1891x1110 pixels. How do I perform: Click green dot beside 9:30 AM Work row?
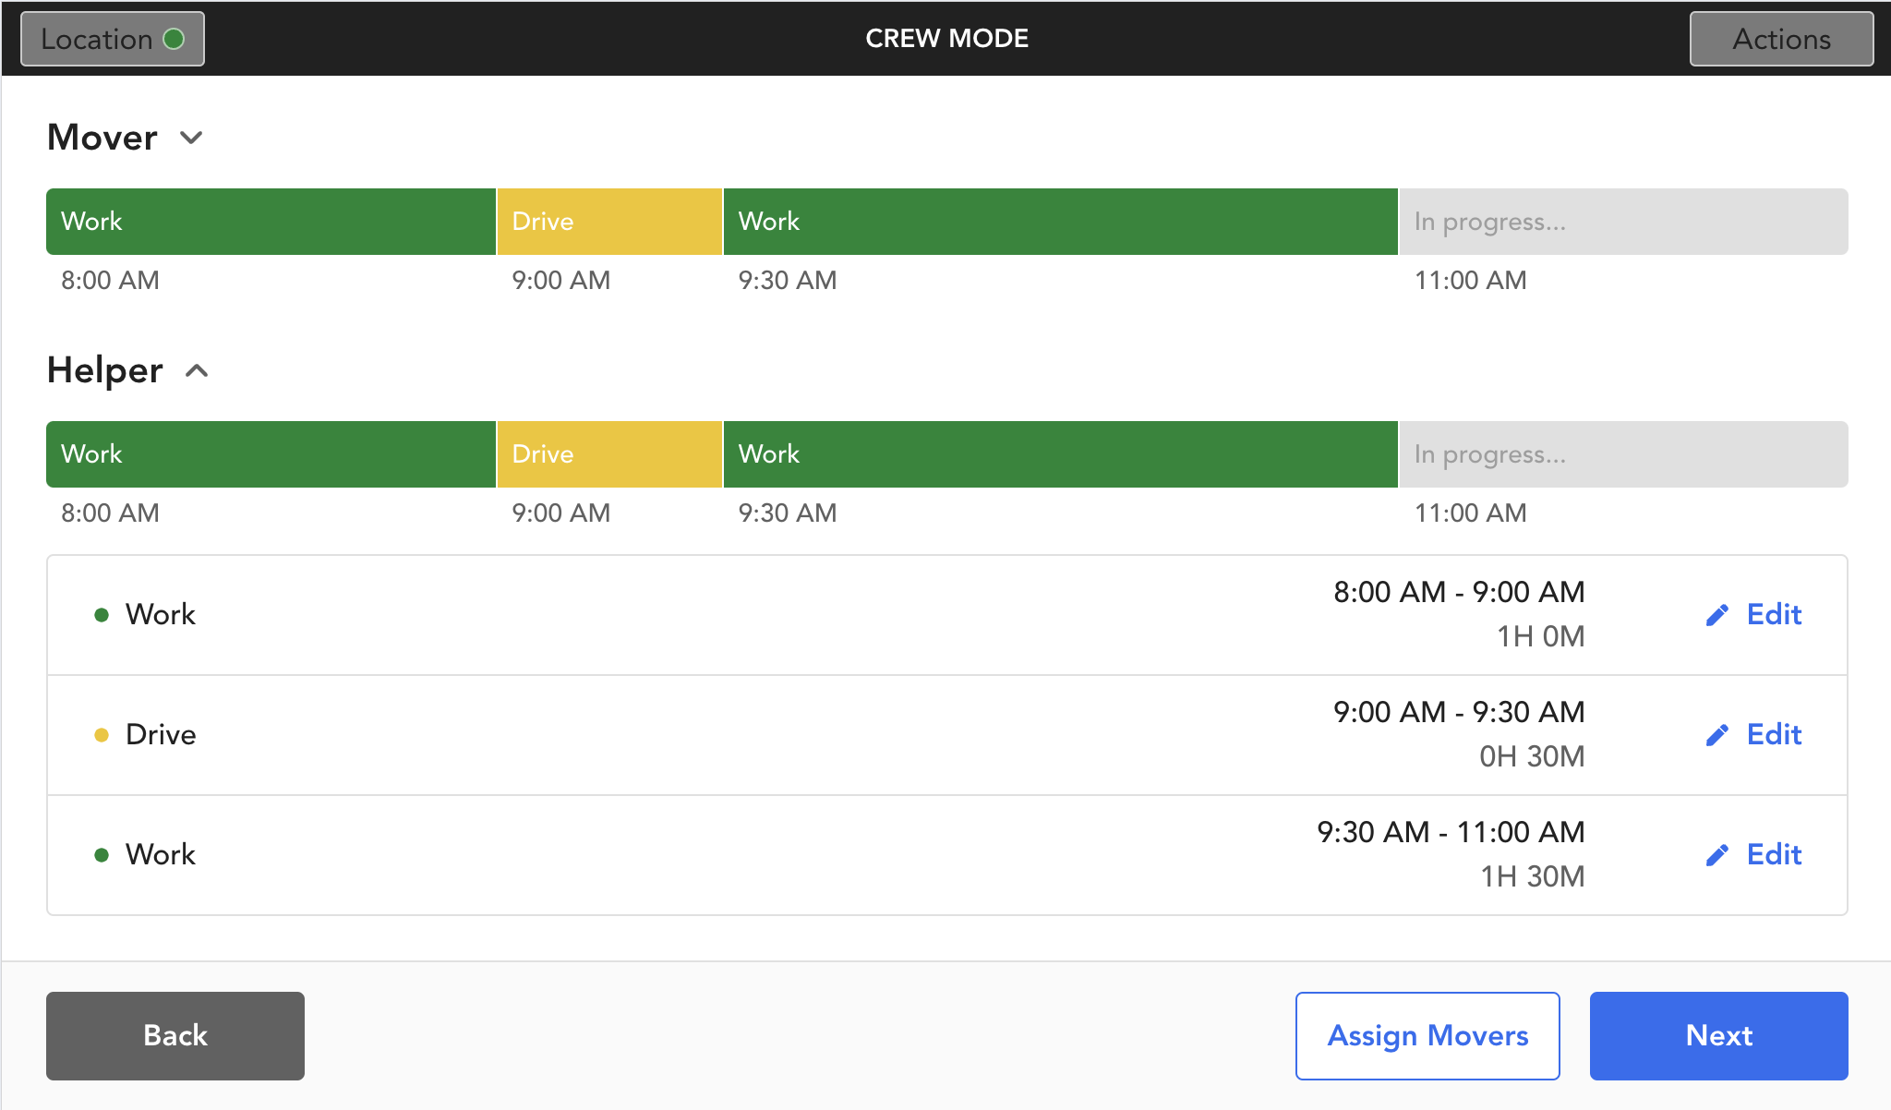102,855
